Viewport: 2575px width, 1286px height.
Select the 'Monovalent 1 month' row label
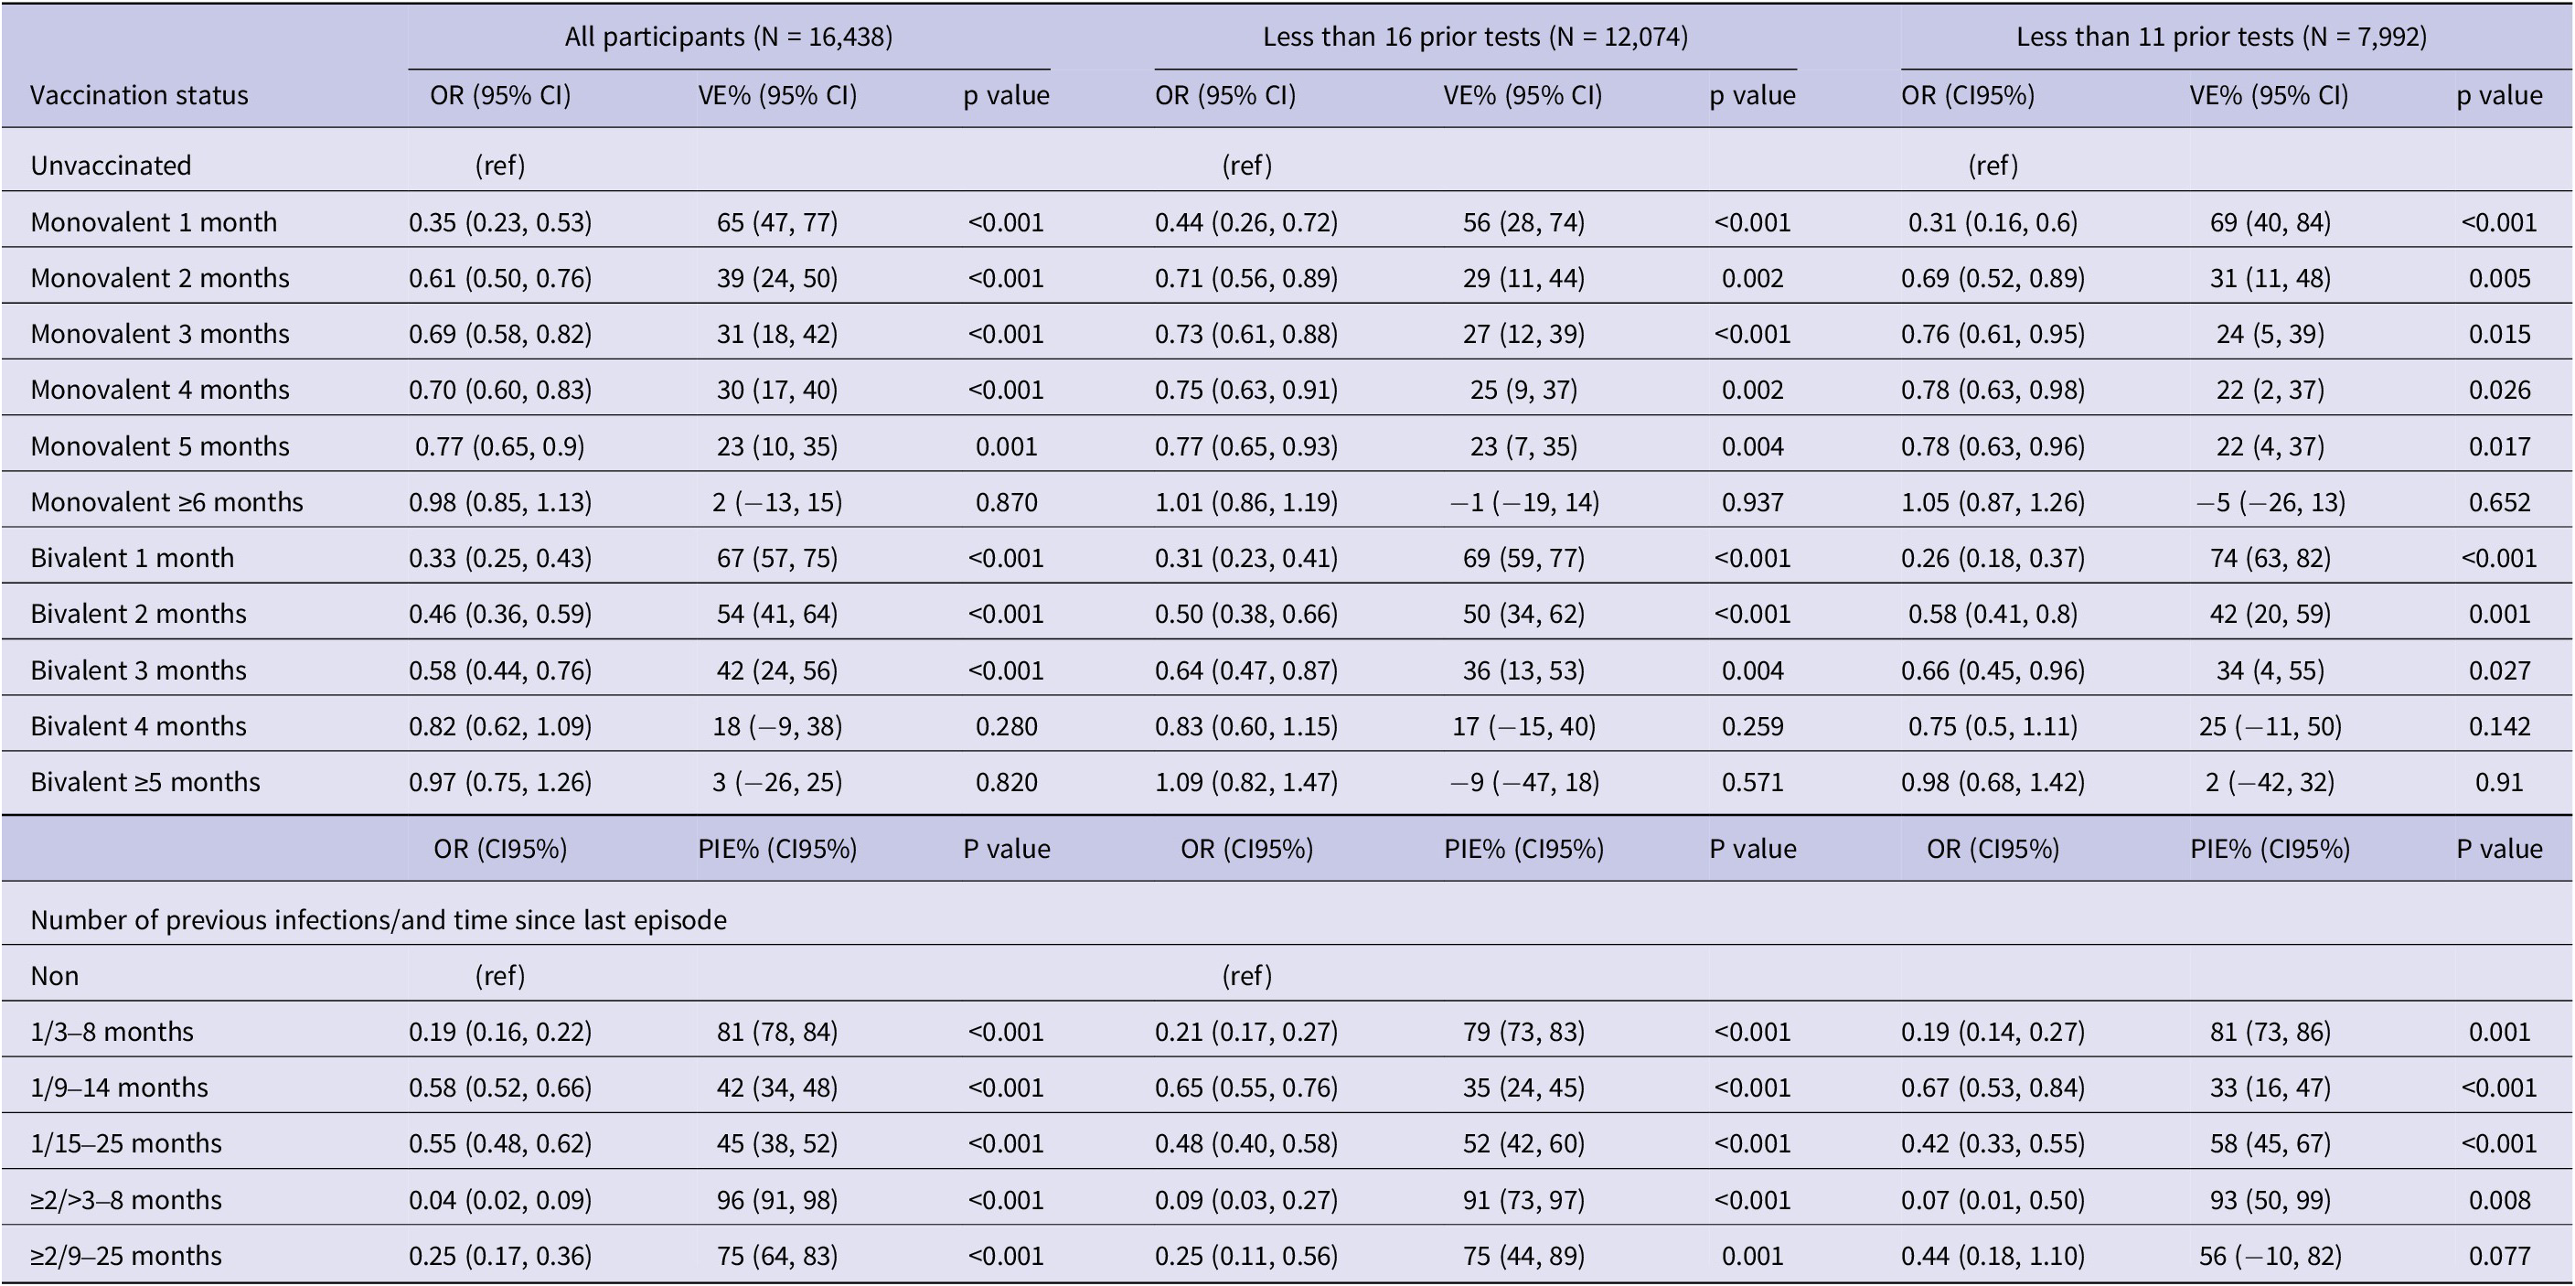point(154,222)
